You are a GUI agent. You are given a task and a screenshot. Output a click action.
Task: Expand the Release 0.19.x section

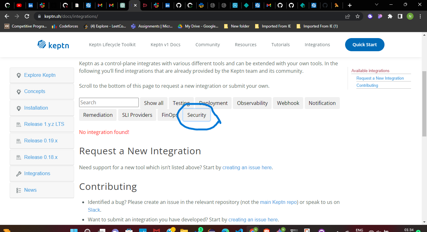point(41,141)
